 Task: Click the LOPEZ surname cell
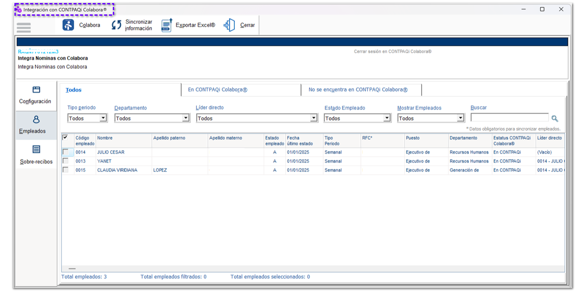pyautogui.click(x=180, y=170)
